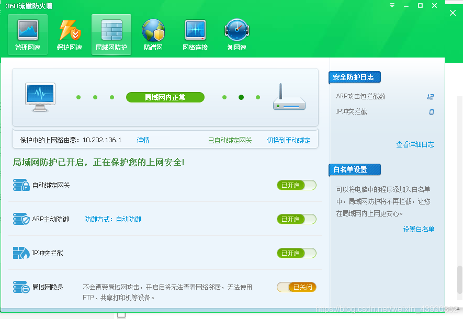Minimize the 360流量防火墙 window
463x319 pixels.
[x=406, y=6]
